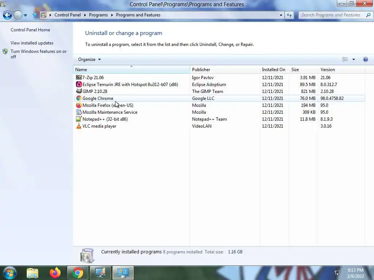Select the 7-Zip 21.06 row
Screen dimensions: 374x280
point(219,77)
